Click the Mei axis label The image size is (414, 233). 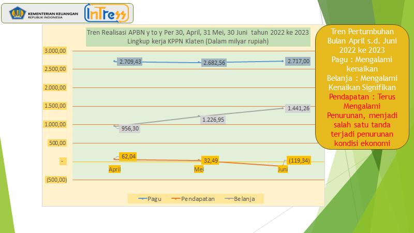coord(199,169)
